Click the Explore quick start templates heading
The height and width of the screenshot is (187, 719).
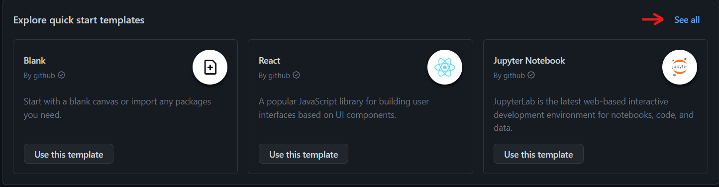[79, 20]
